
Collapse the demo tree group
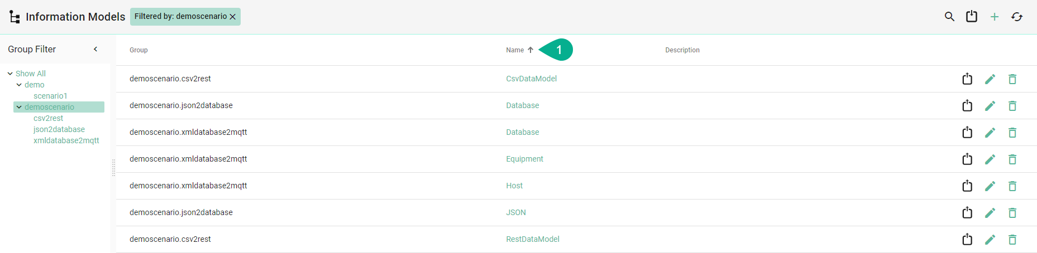[x=19, y=85]
